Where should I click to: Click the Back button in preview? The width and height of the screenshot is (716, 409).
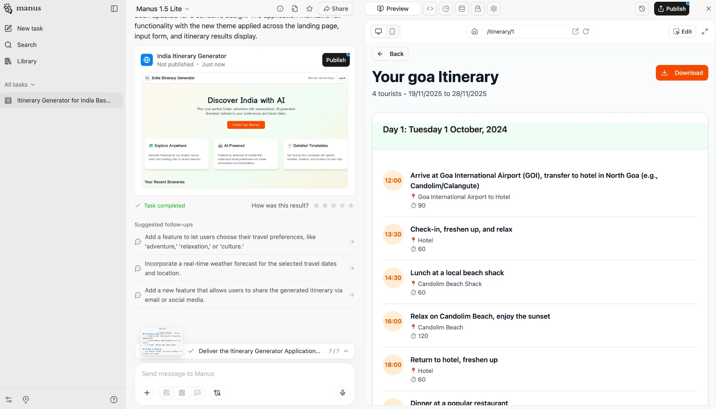(390, 54)
